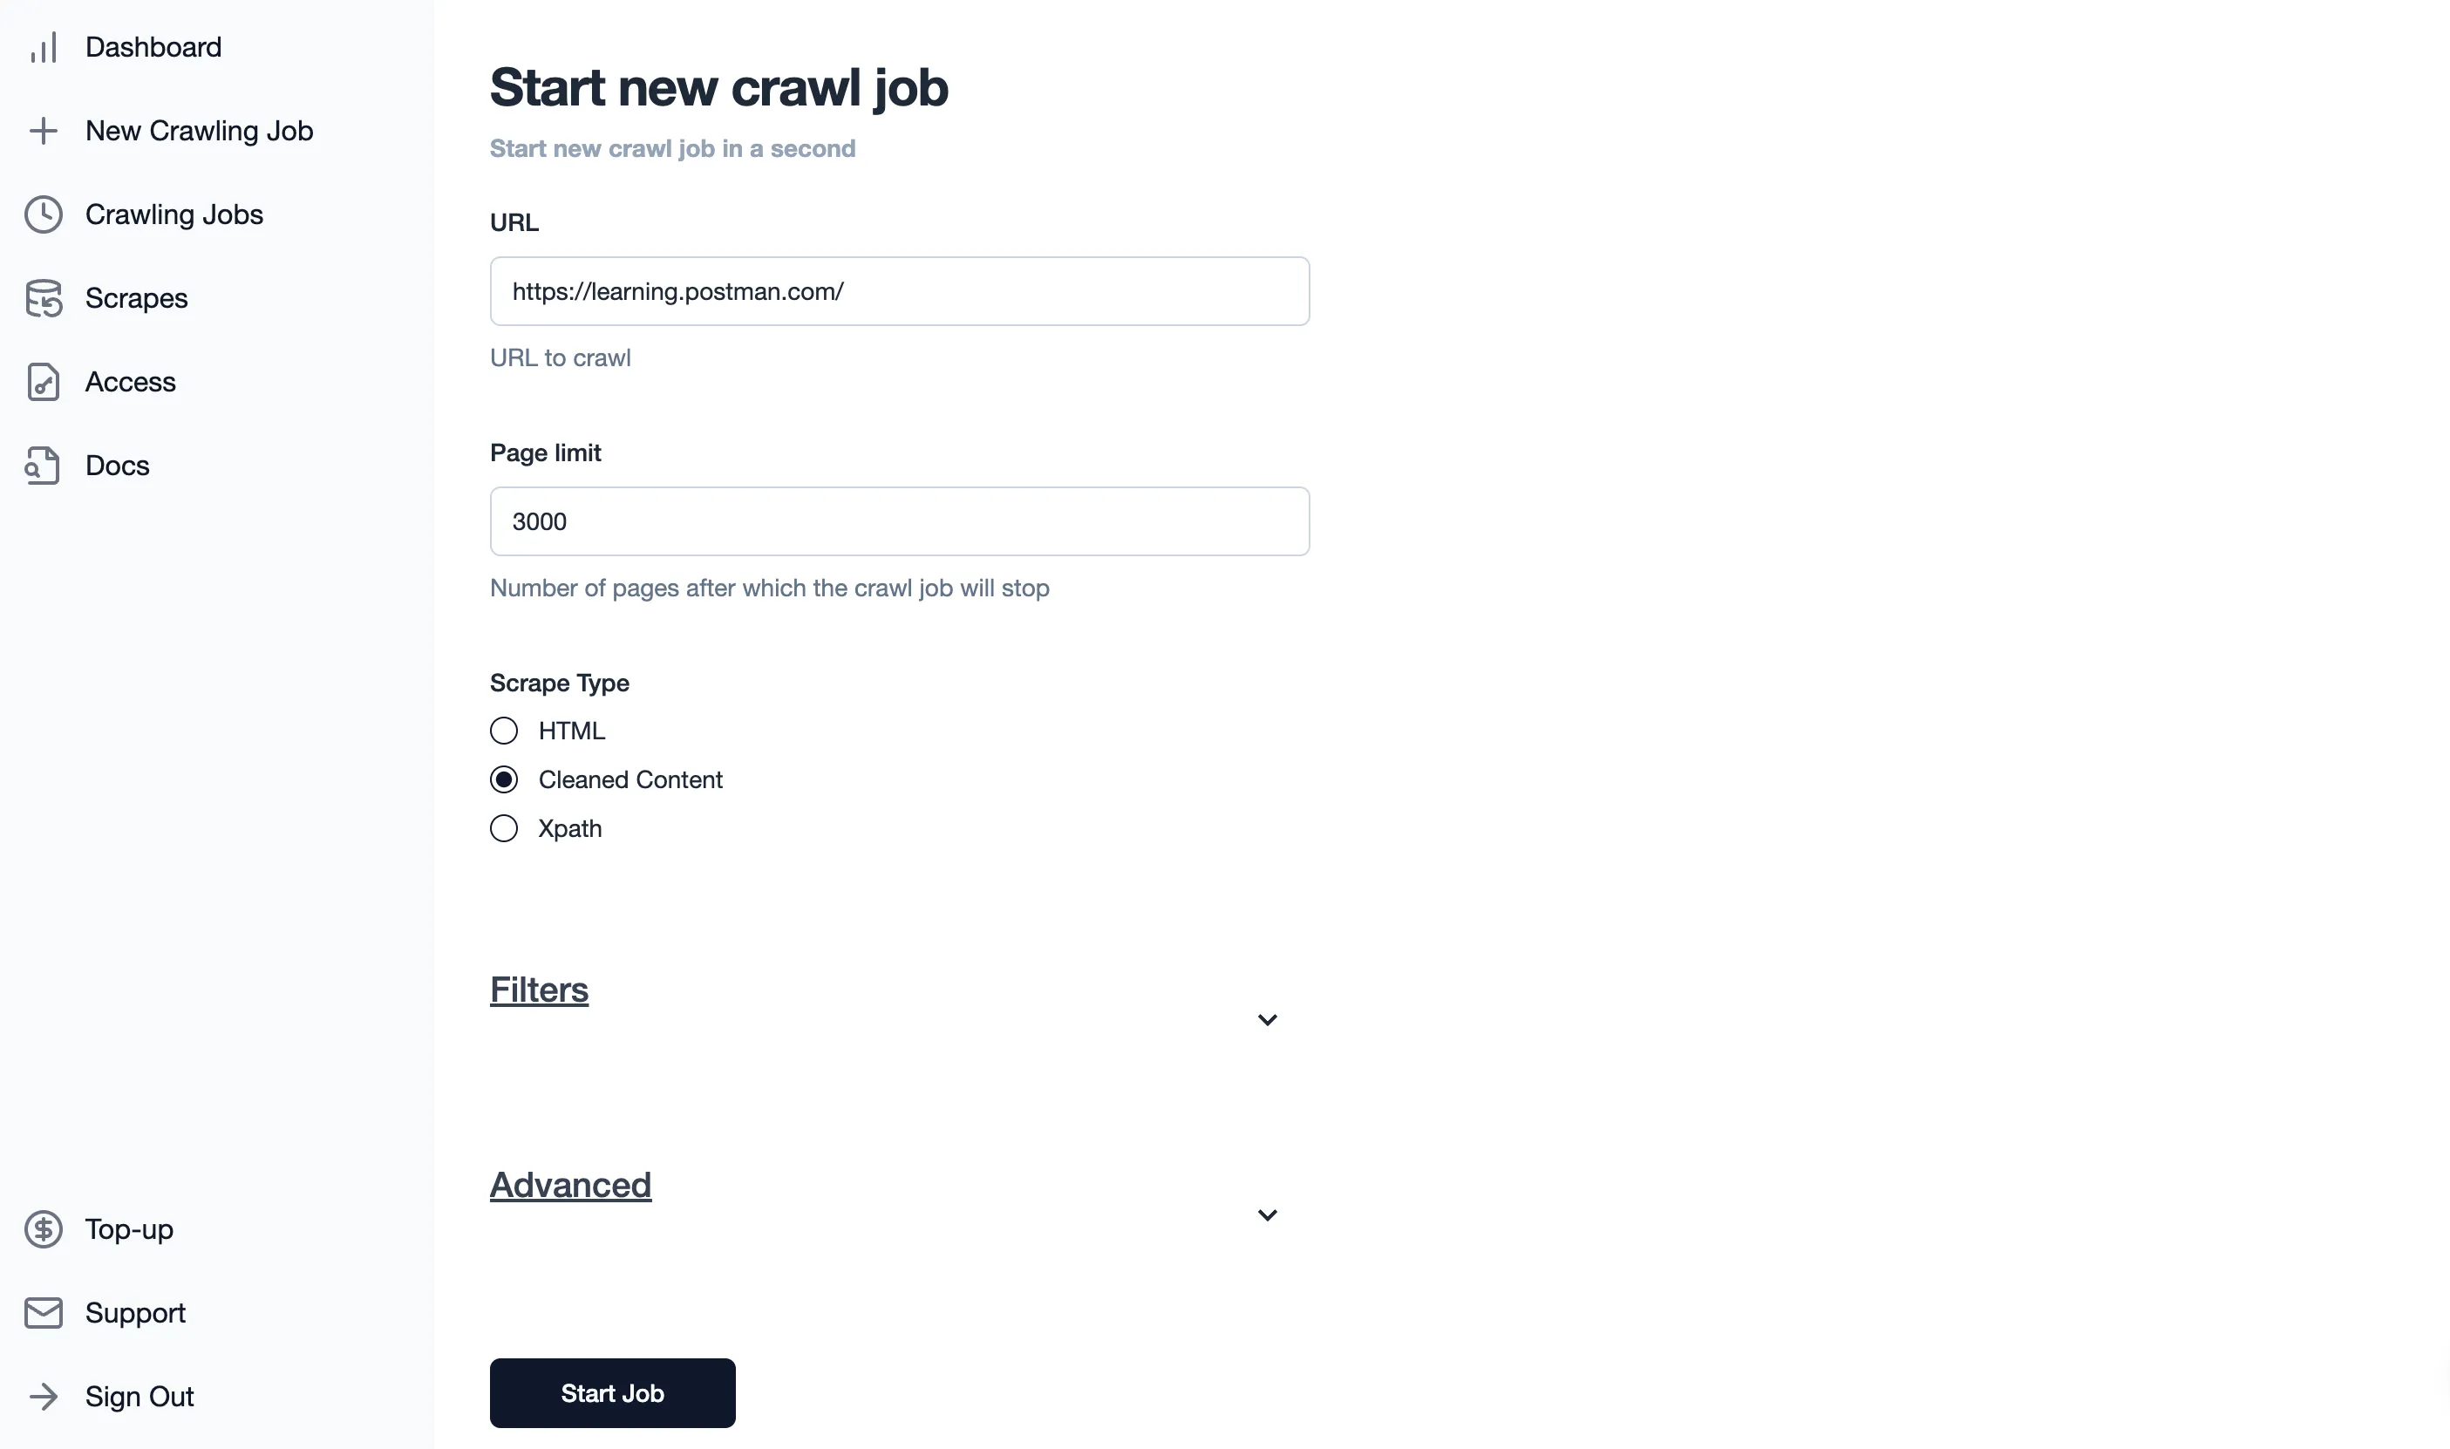Viewport: 2450px width, 1449px height.
Task: Navigate to the Scrapes menu entry
Action: [136, 298]
